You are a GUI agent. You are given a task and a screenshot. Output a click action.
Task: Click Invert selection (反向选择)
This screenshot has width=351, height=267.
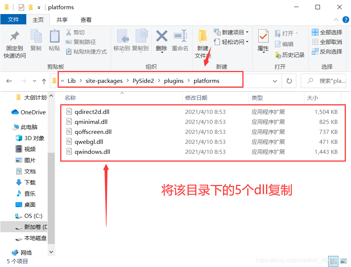coord(327,51)
